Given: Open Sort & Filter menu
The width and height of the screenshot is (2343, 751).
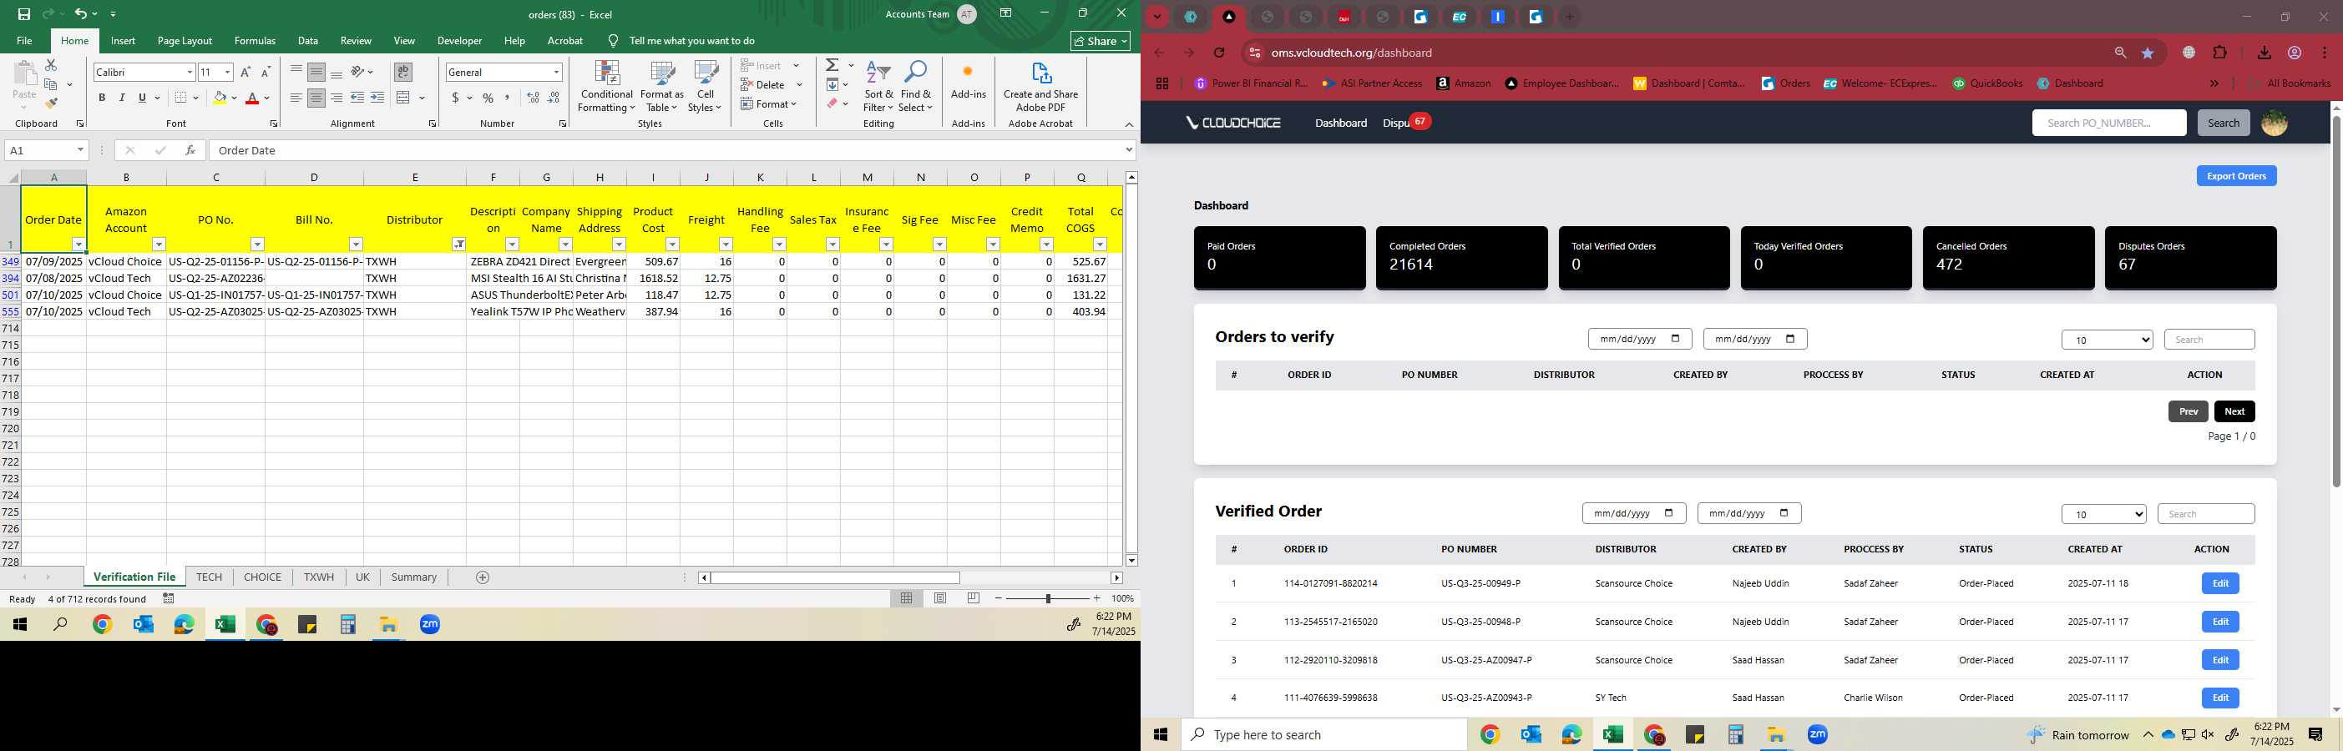Looking at the screenshot, I should pyautogui.click(x=878, y=87).
